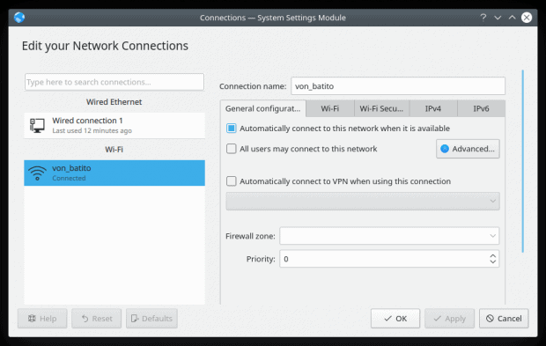
Task: Click the Reset button
Action: pyautogui.click(x=97, y=319)
